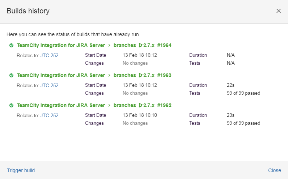Open JTC-252 issue link for build #1963

point(49,86)
